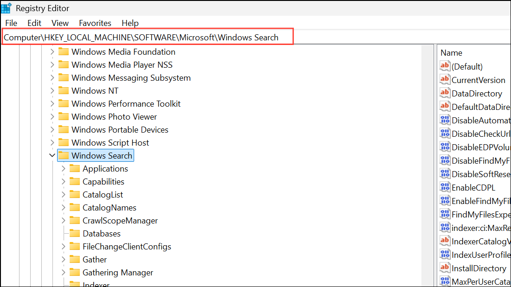Click the InstallDirectory string value icon

tap(445, 268)
